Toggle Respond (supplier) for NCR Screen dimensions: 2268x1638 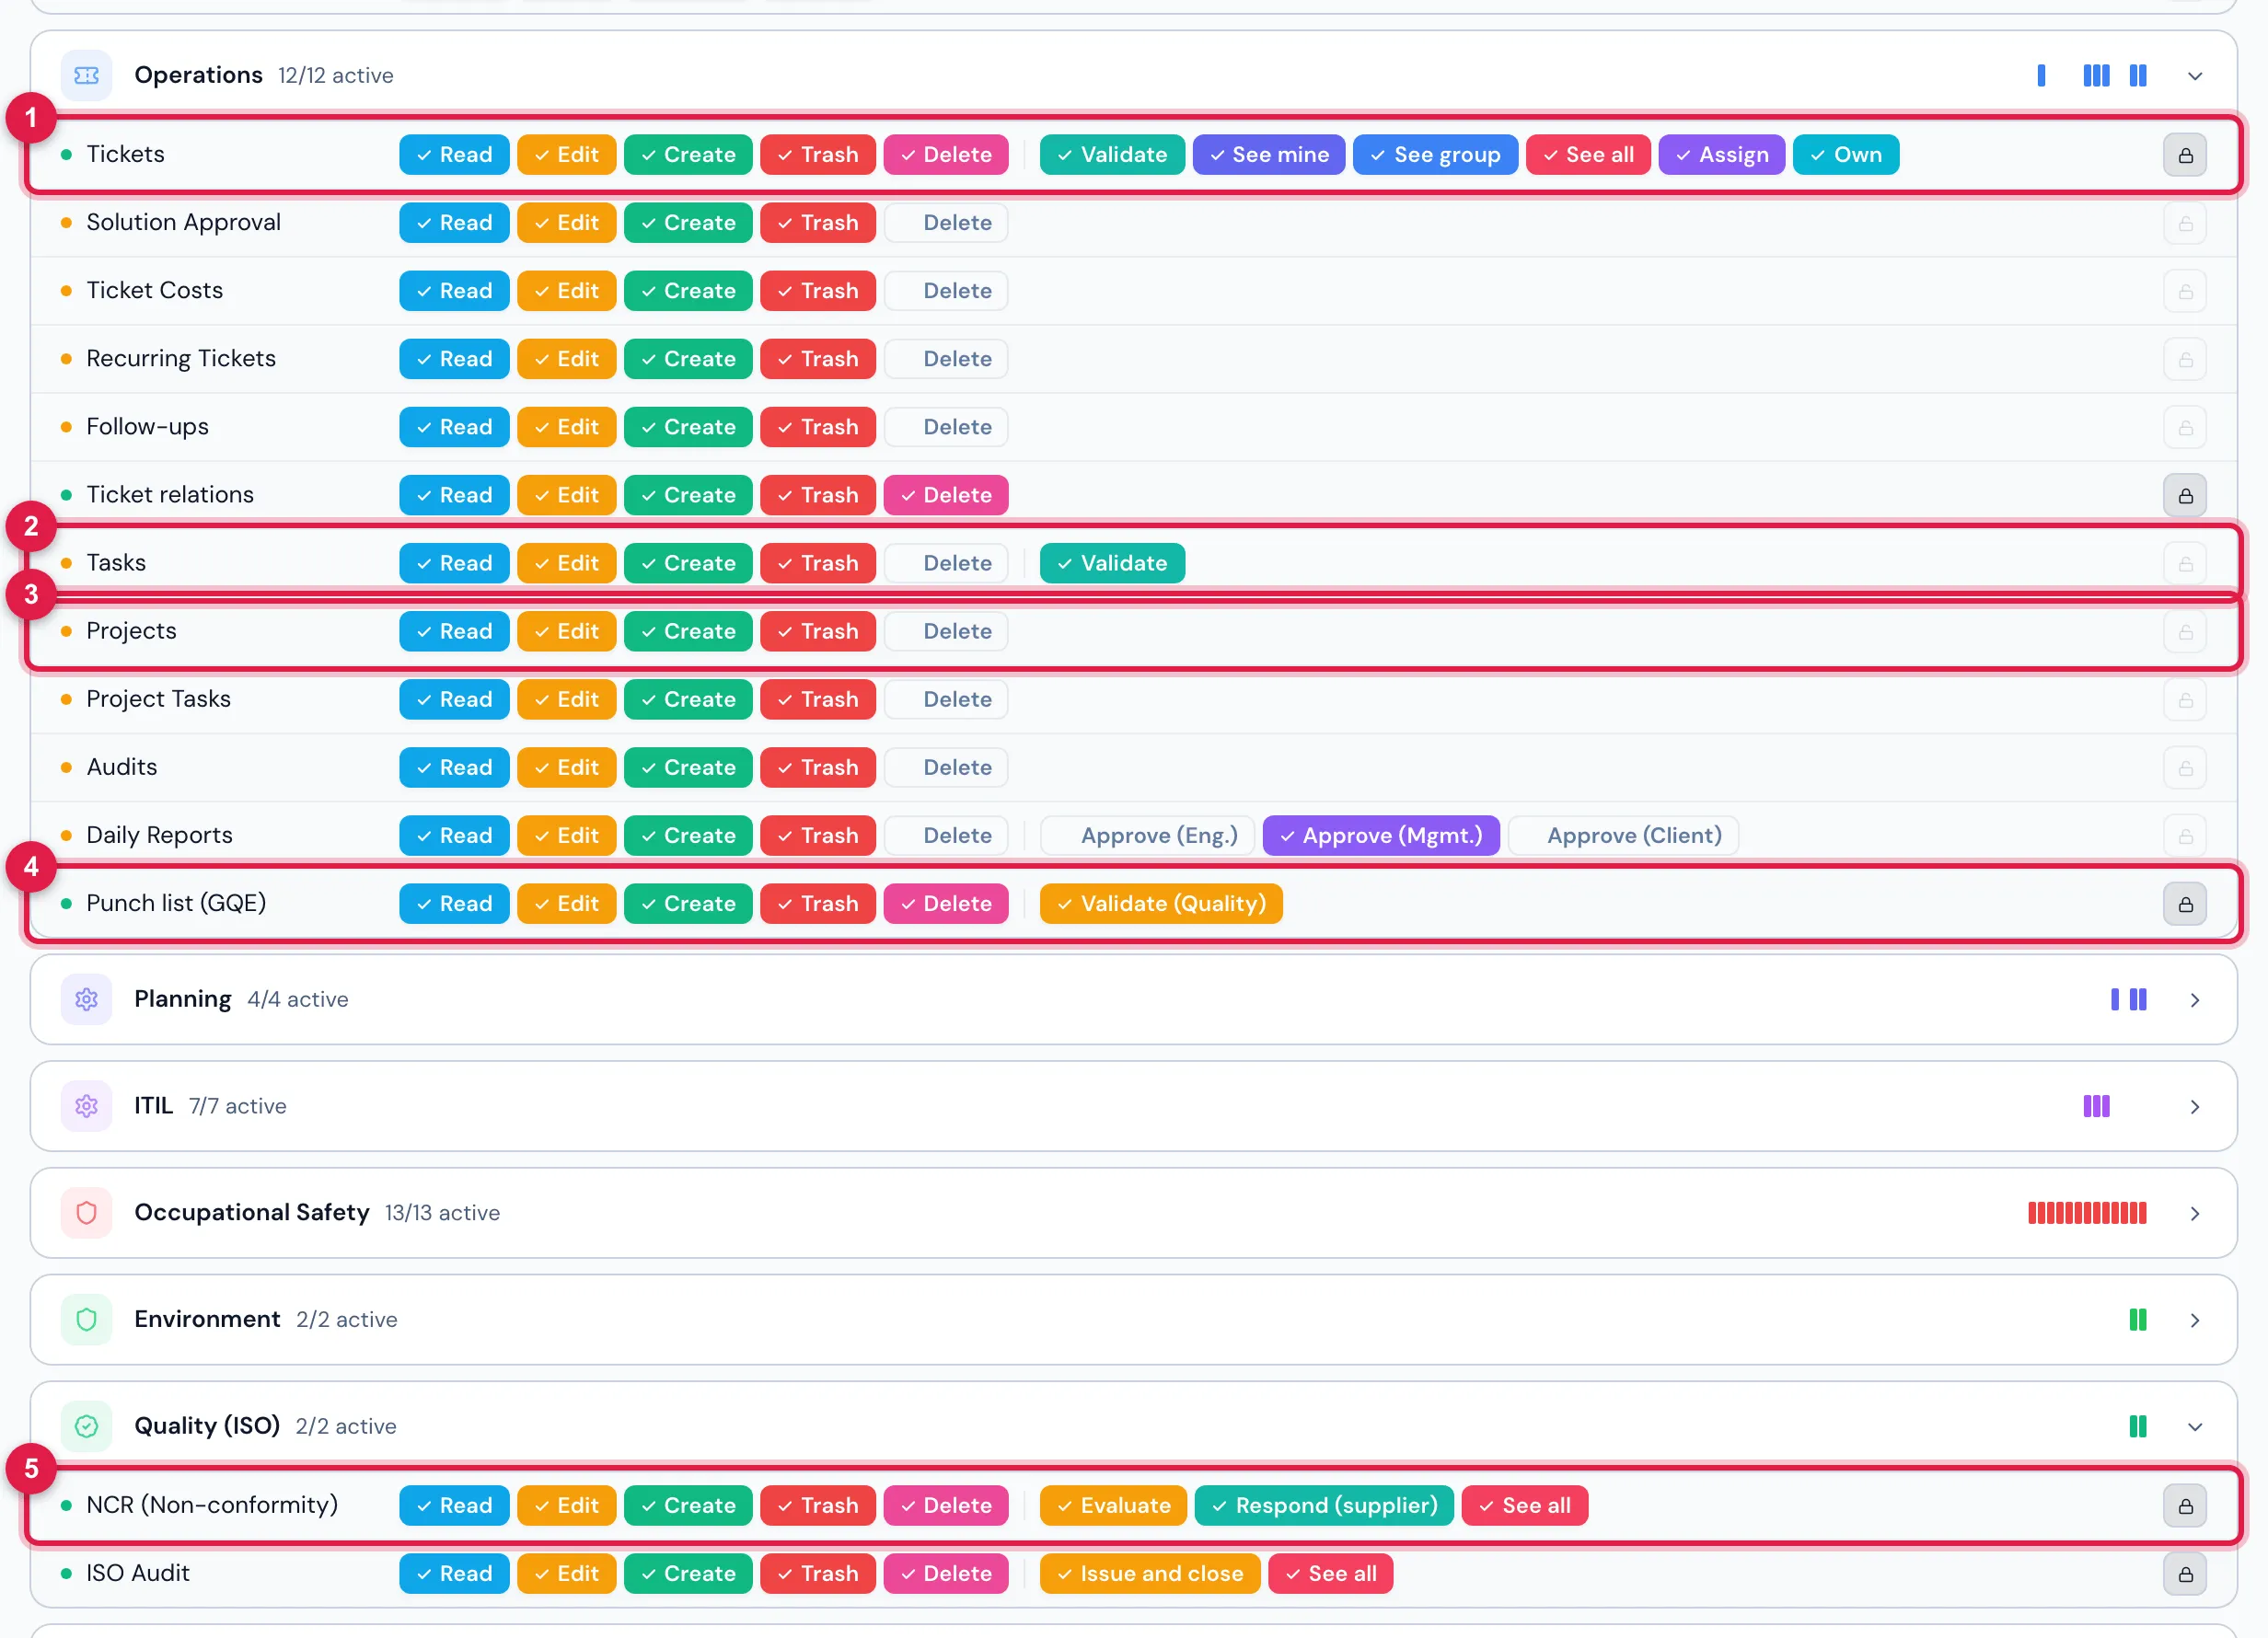coord(1324,1506)
